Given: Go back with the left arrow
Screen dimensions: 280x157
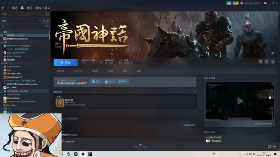Looking at the screenshot, I should point(3,8).
